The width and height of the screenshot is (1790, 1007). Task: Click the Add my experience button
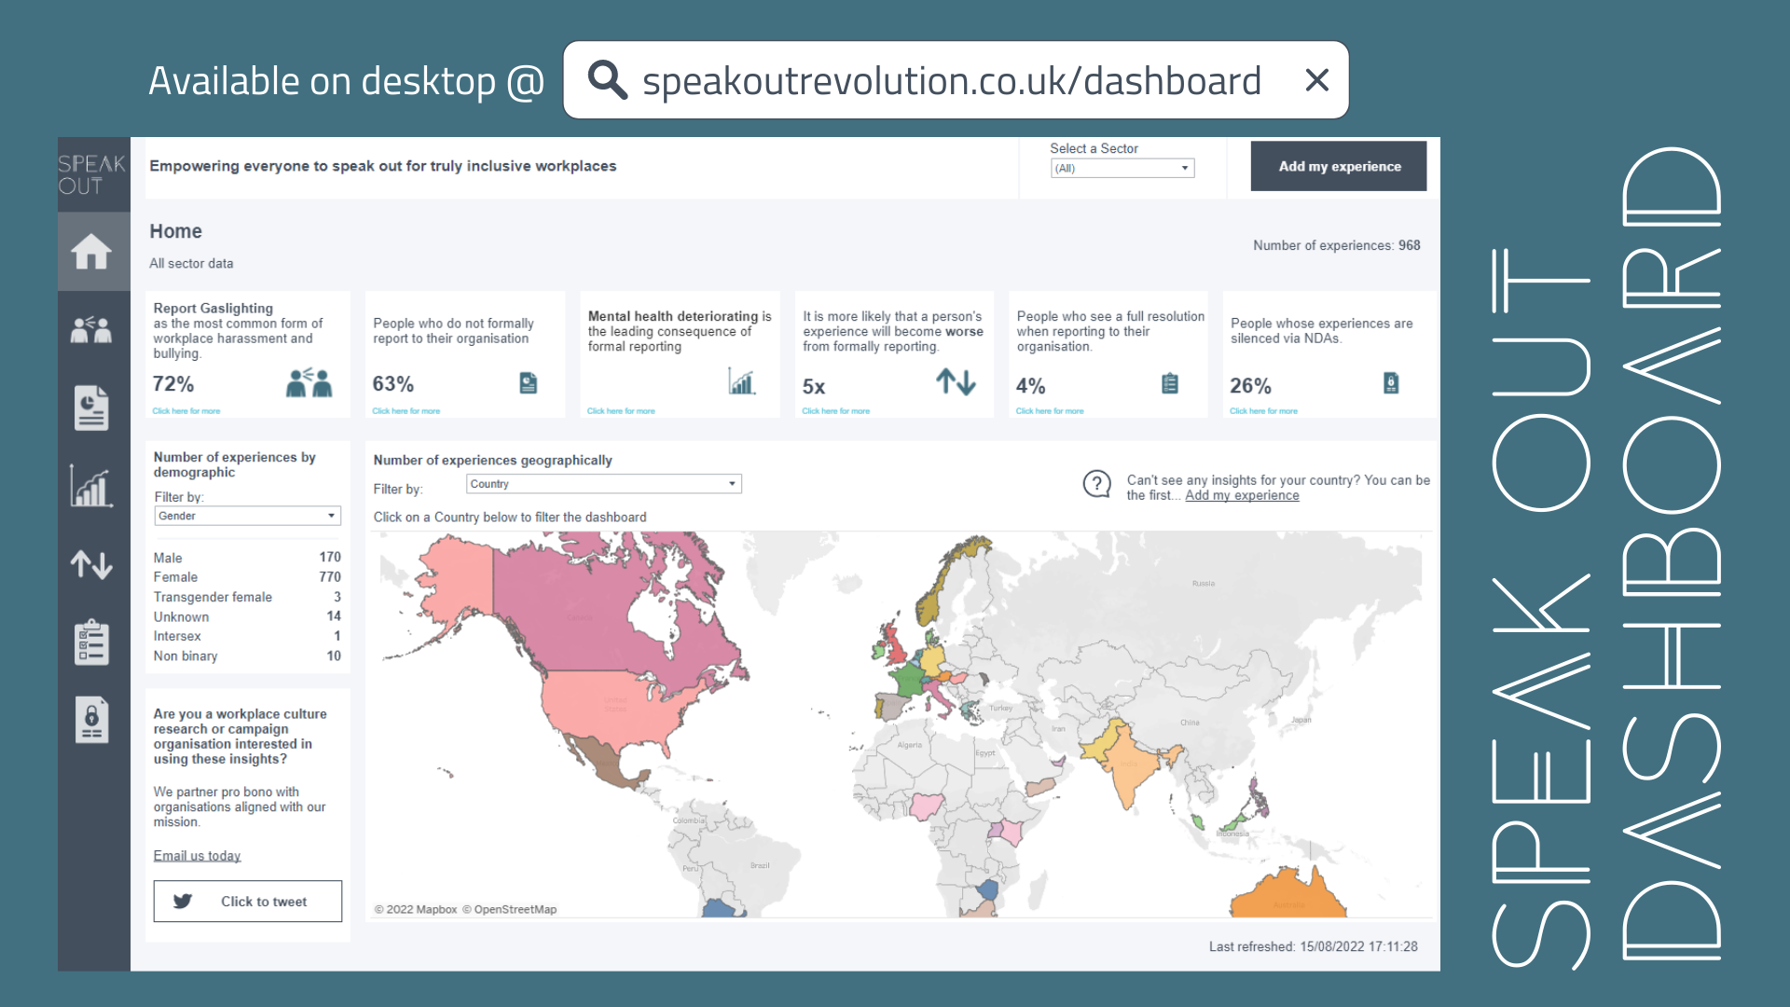(x=1338, y=165)
